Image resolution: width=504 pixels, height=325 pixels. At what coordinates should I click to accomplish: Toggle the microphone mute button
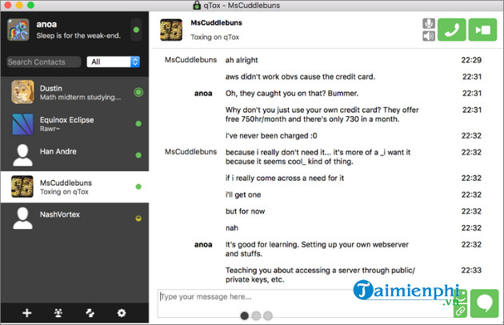click(x=430, y=23)
